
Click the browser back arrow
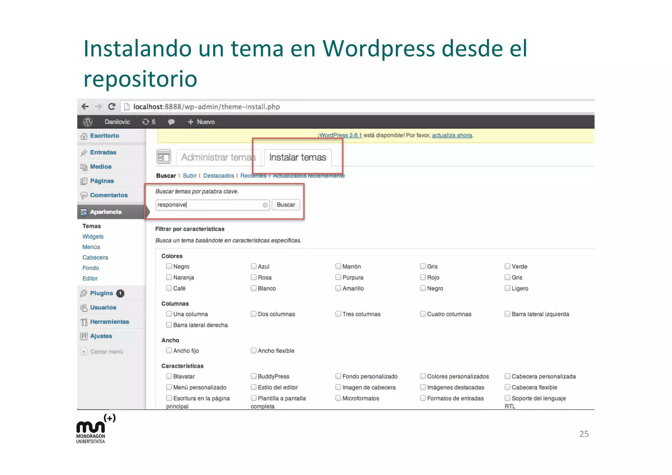(85, 106)
